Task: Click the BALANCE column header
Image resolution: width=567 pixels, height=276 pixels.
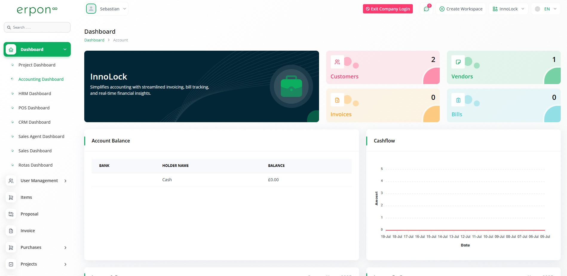Action: tap(276, 166)
